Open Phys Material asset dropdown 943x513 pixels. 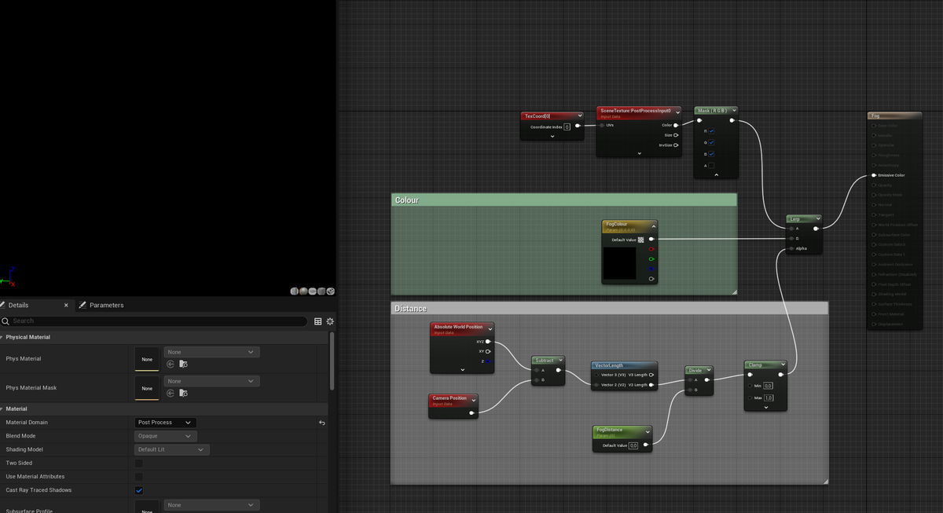(x=211, y=352)
